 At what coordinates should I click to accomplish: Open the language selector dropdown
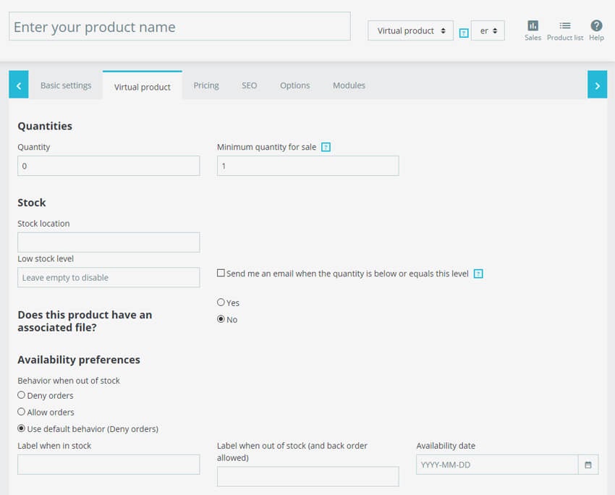click(487, 31)
